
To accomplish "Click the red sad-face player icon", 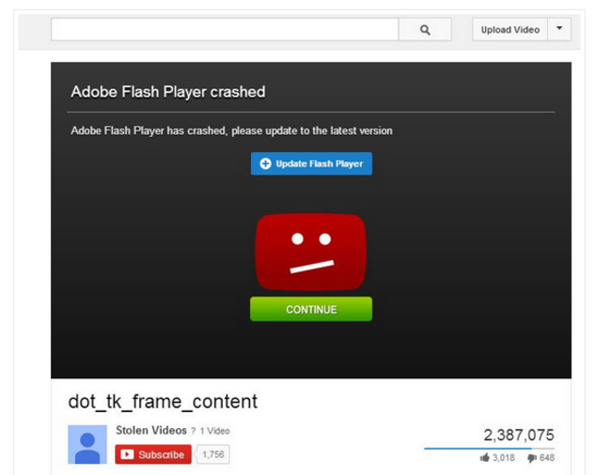I will [310, 252].
